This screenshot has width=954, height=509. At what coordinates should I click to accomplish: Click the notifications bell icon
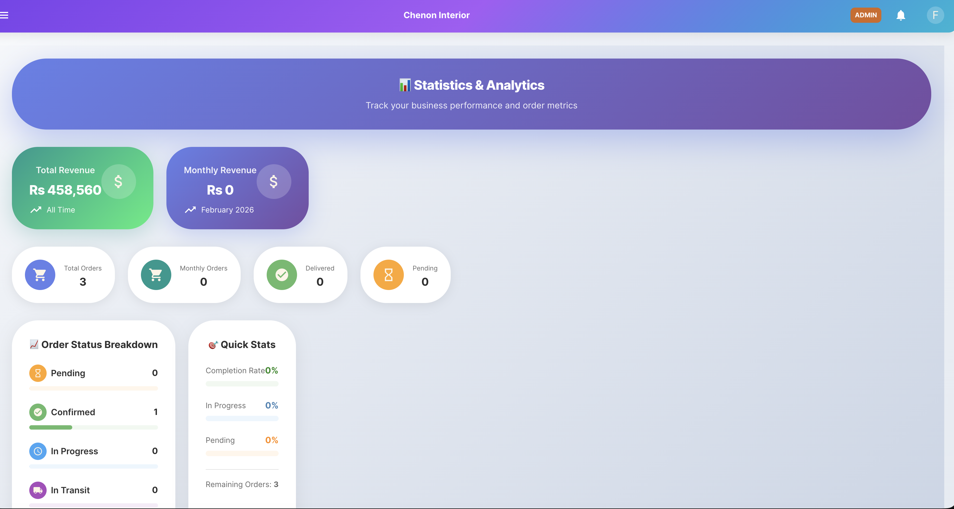point(901,15)
